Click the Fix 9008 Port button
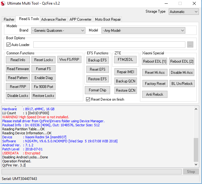202x184 pixels. click(x=43, y=87)
